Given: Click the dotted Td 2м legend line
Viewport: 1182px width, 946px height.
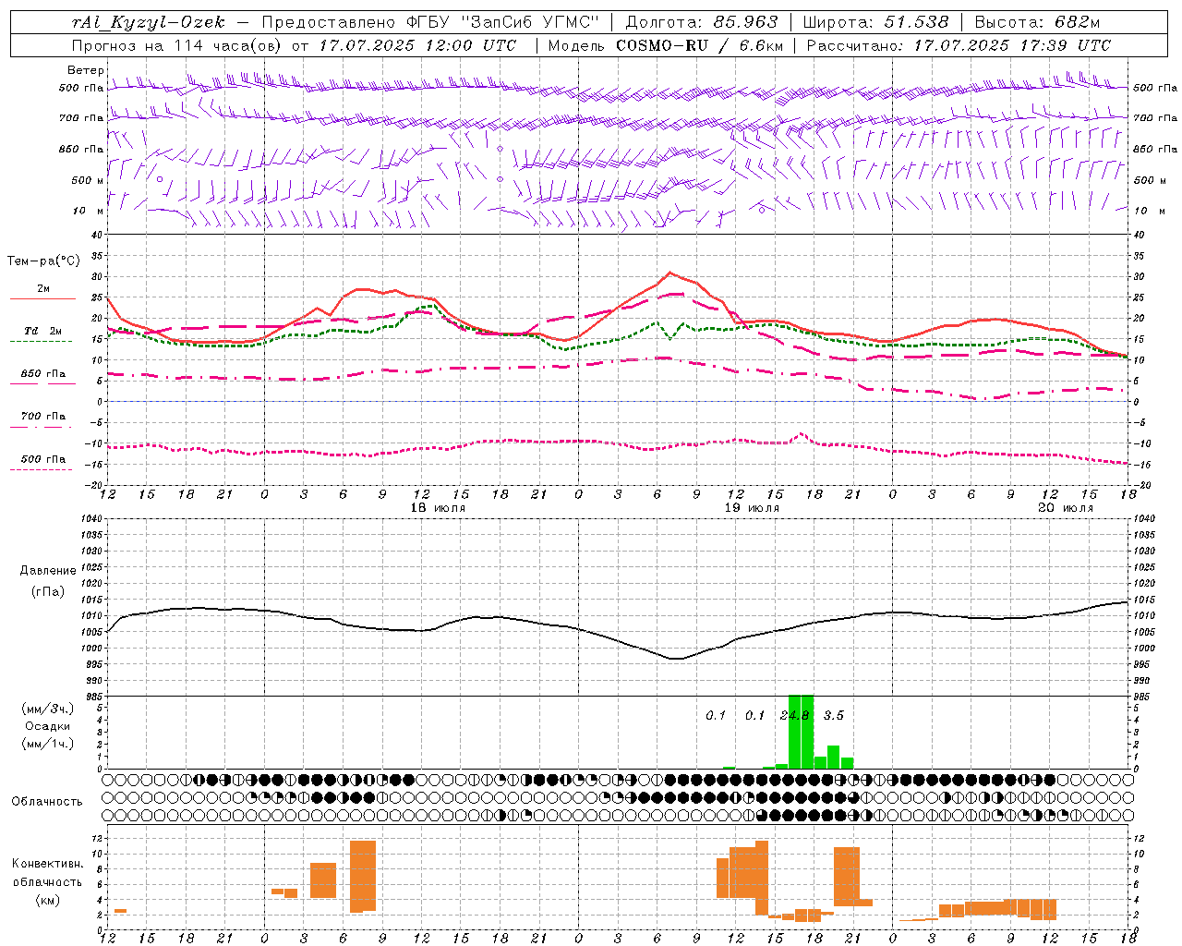Looking at the screenshot, I should tap(41, 341).
